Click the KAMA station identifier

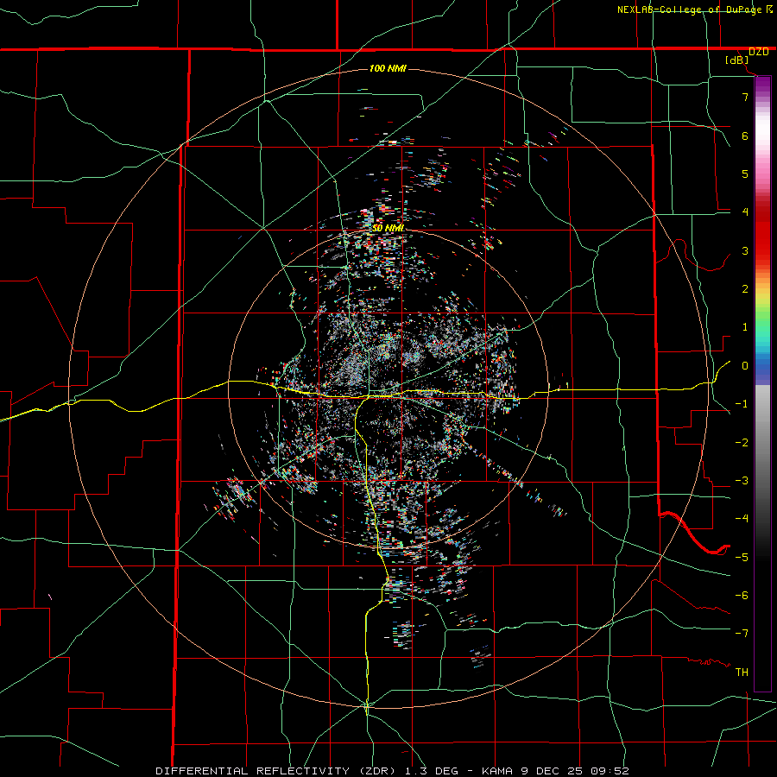(497, 771)
